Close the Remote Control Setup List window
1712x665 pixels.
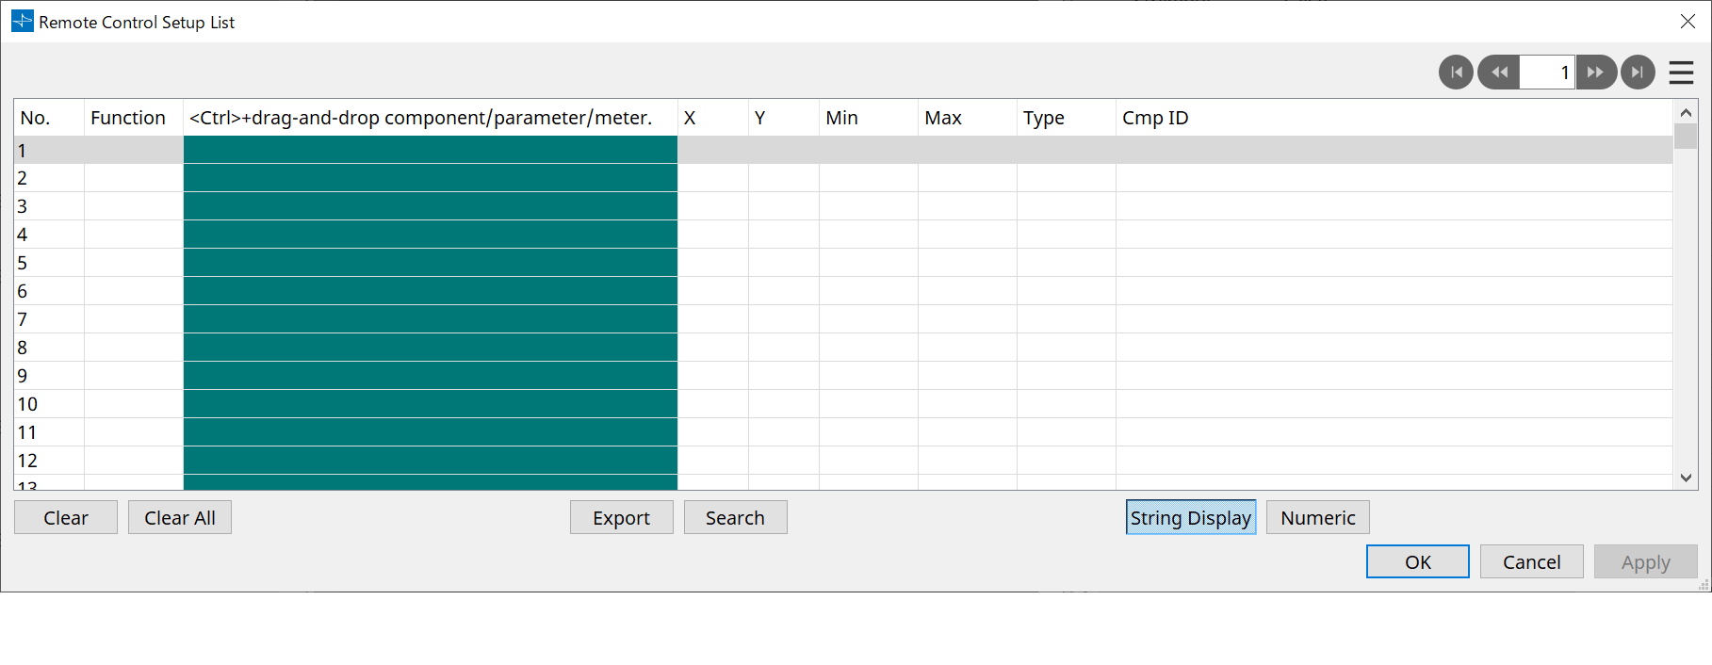click(1688, 22)
